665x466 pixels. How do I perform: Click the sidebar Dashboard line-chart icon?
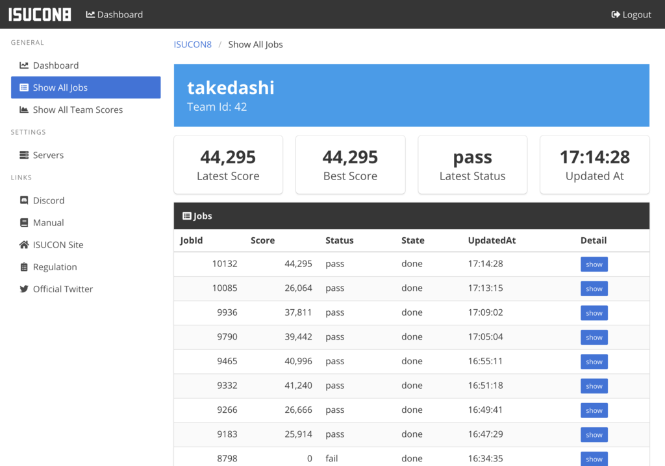(24, 65)
